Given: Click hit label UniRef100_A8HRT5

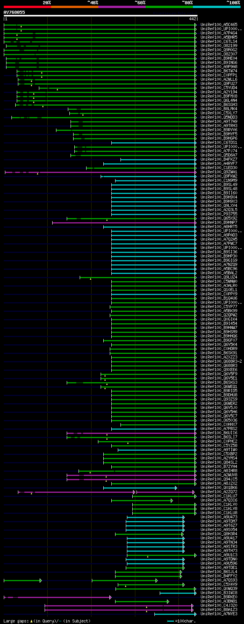Looking at the screenshot, I should coord(219,227).
